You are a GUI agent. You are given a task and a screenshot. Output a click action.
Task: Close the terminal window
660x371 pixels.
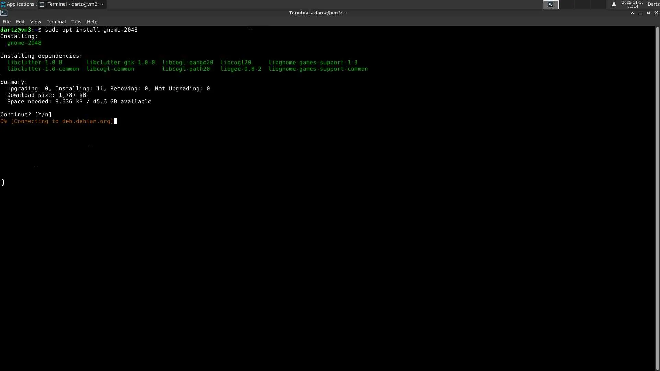[656, 13]
